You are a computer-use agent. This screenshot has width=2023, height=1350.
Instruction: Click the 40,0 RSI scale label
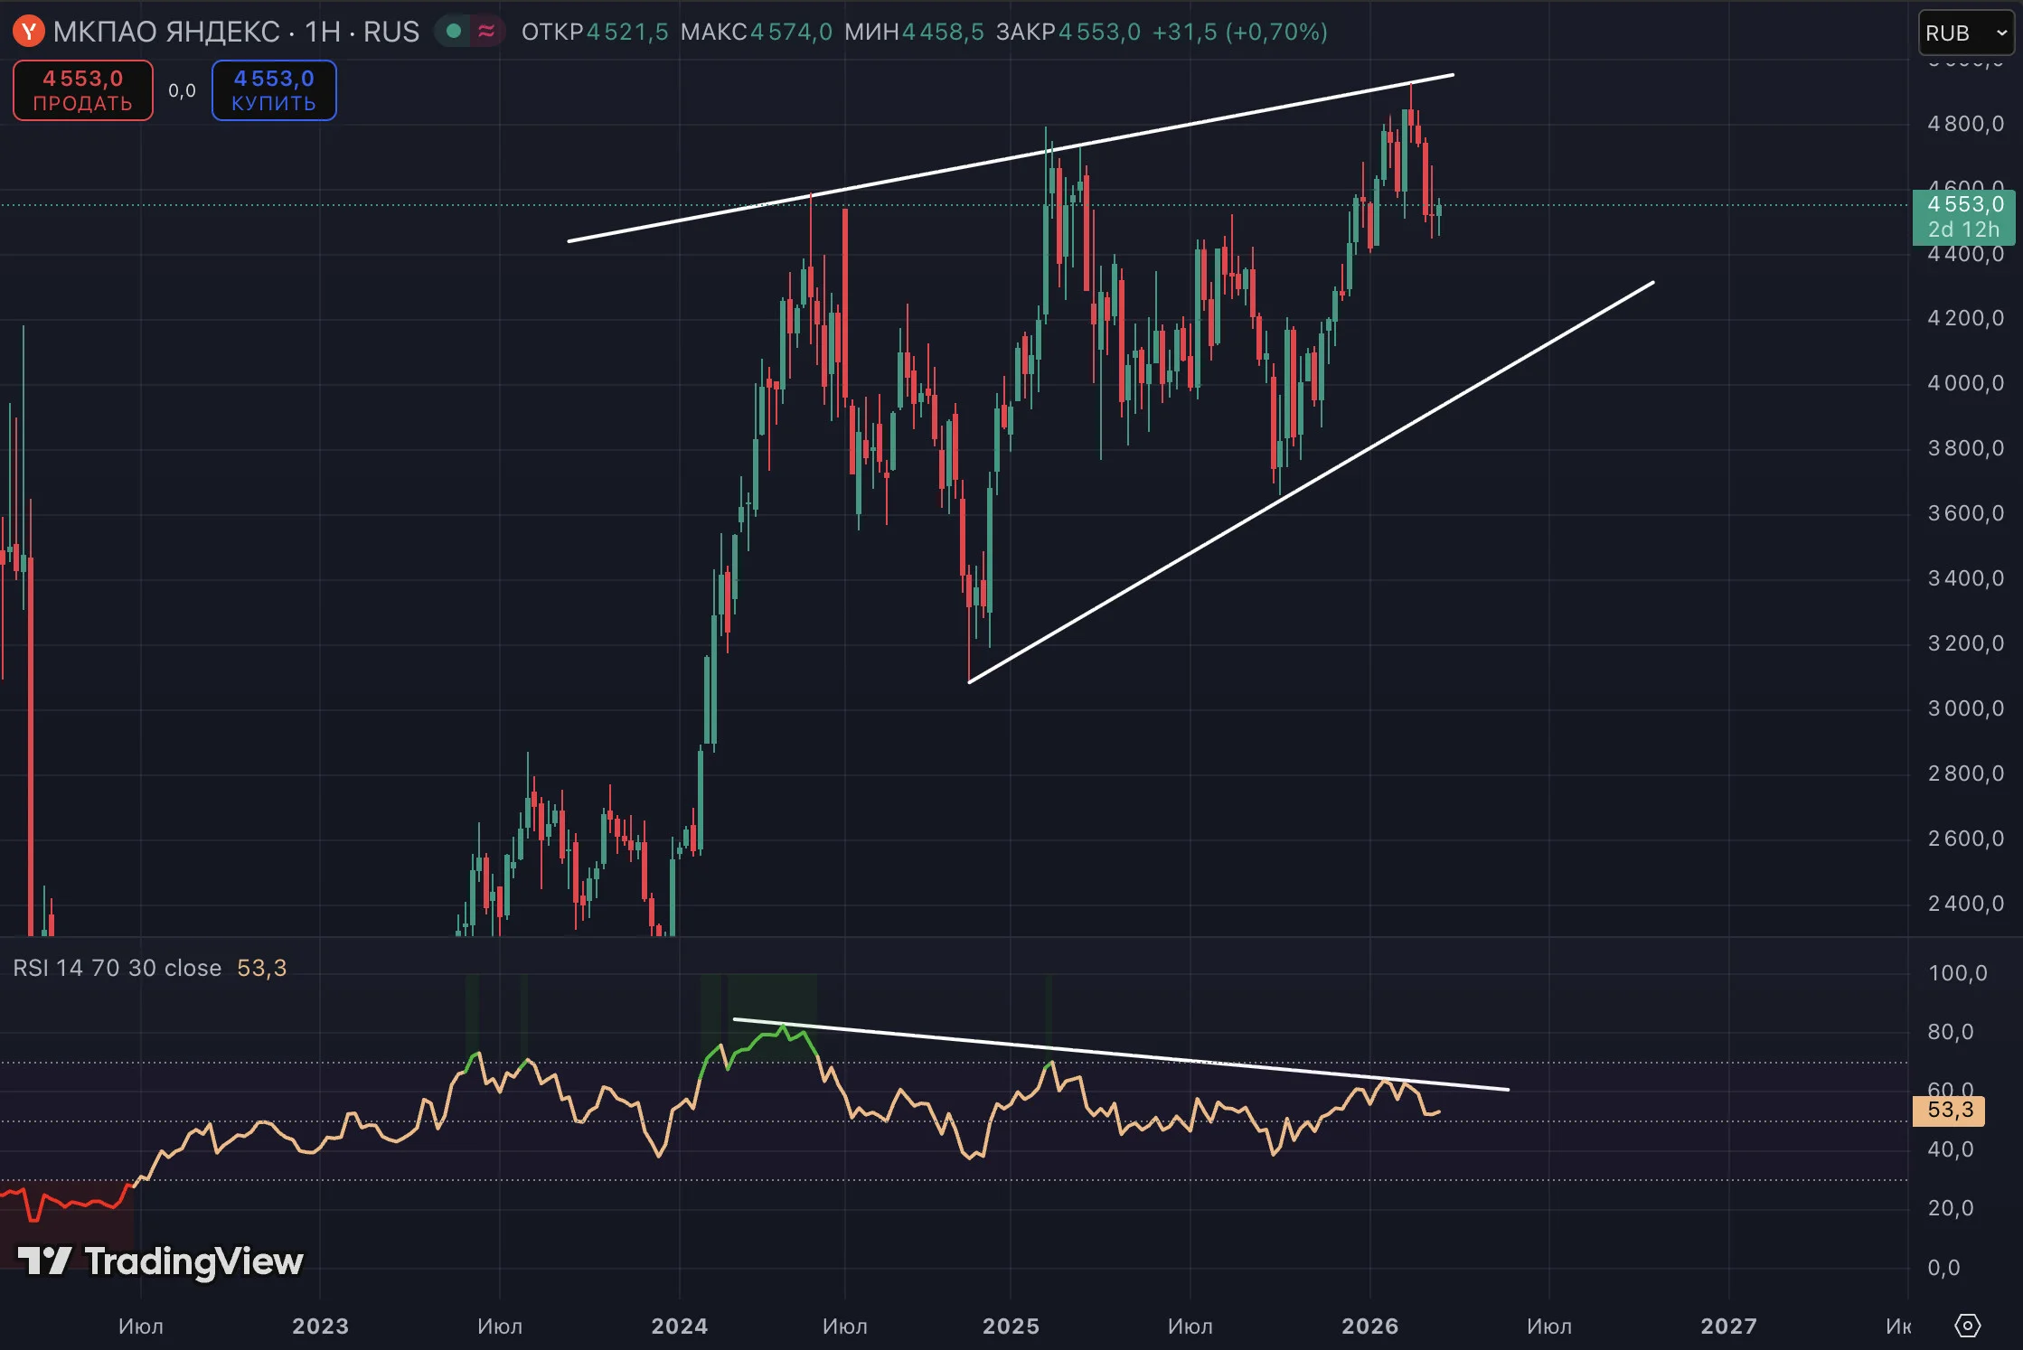click(x=1950, y=1149)
